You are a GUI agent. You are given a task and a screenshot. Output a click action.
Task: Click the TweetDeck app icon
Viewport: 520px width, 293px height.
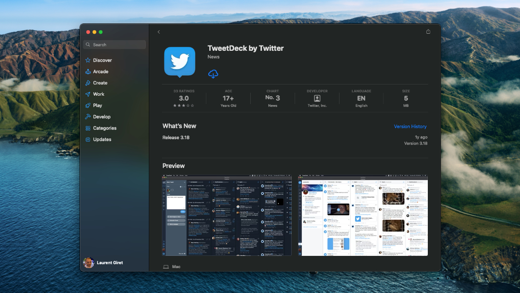pos(180,62)
